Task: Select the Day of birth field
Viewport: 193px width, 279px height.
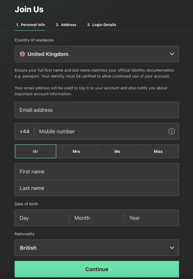Action: click(42, 218)
